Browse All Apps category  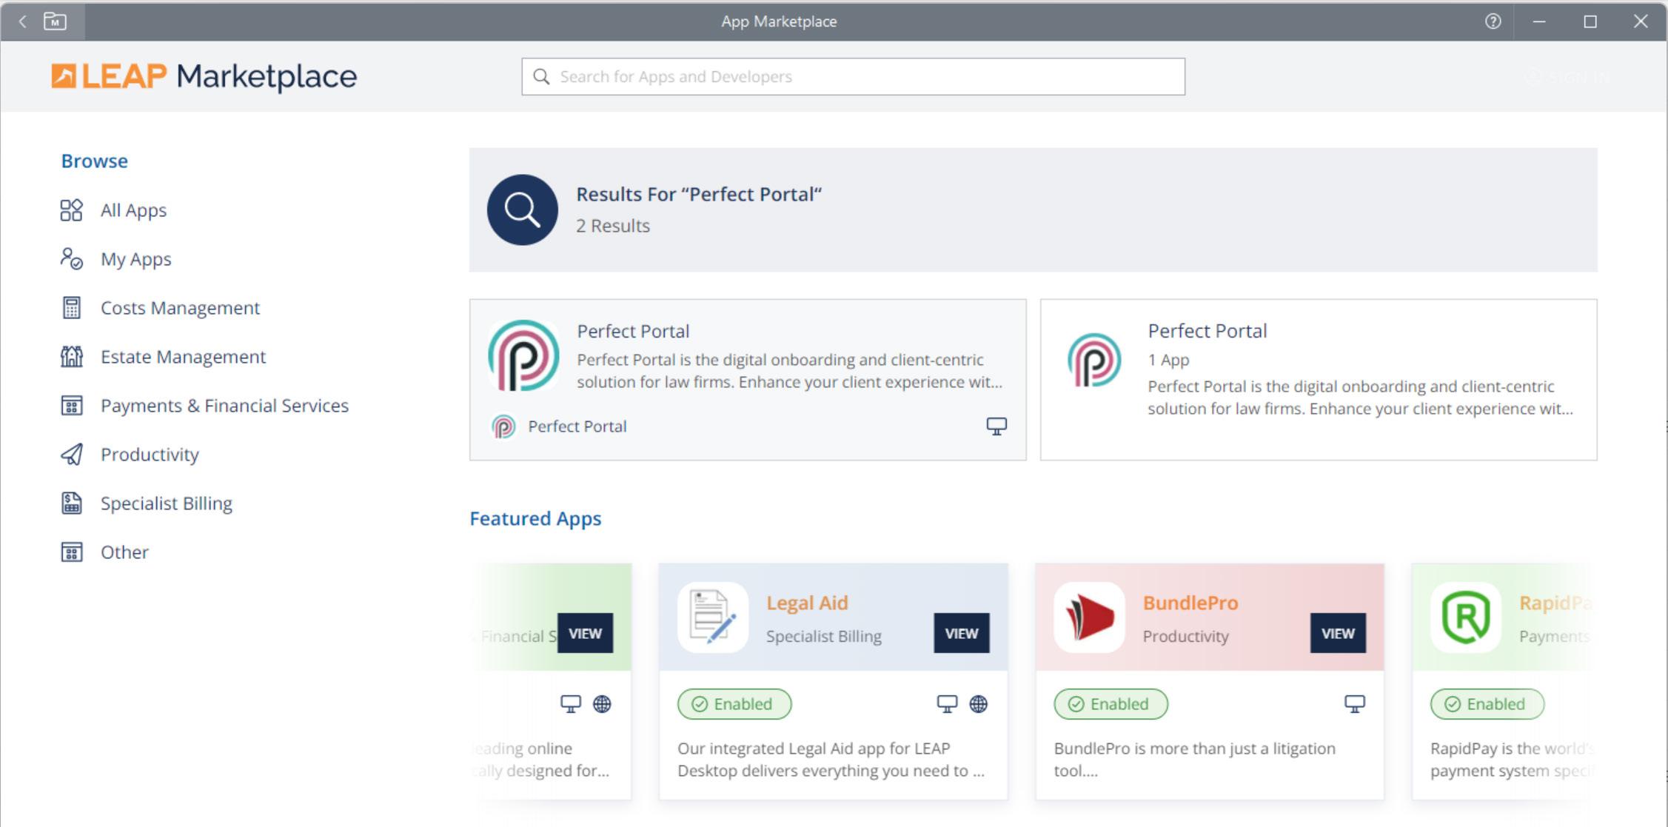pos(134,210)
